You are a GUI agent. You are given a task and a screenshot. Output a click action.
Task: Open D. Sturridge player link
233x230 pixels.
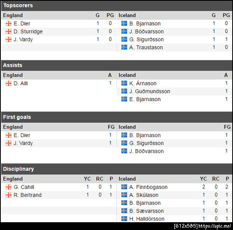pyautogui.click(x=28, y=31)
